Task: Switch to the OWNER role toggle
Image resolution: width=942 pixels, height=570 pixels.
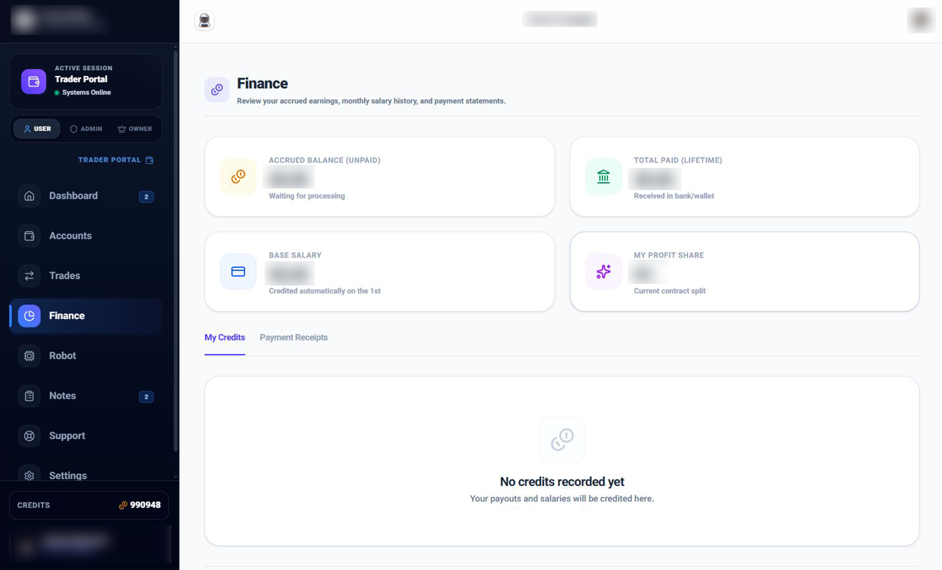Action: point(135,129)
